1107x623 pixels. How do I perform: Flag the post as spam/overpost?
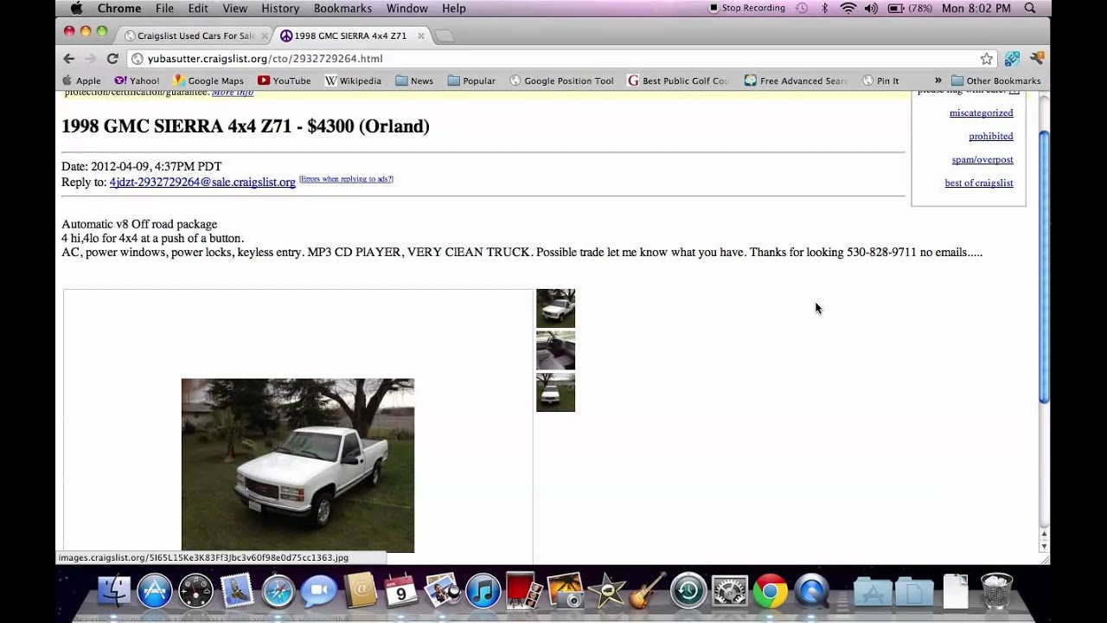[982, 159]
